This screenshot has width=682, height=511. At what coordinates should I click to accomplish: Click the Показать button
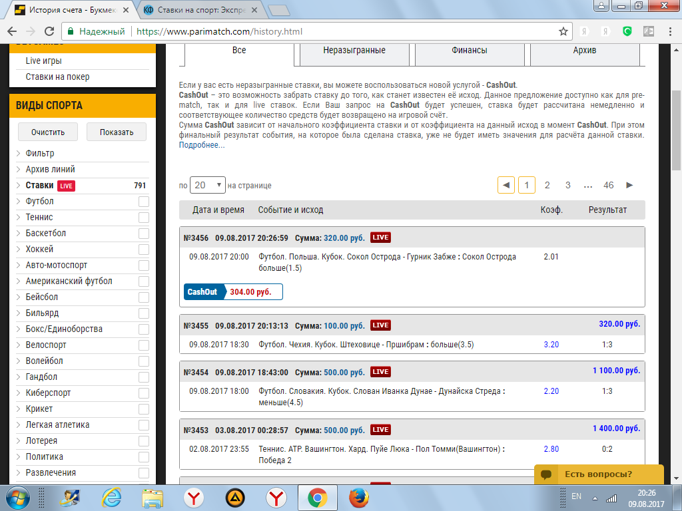pos(117,132)
